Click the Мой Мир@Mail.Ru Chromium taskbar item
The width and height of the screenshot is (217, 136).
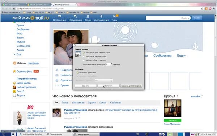click(x=32, y=134)
